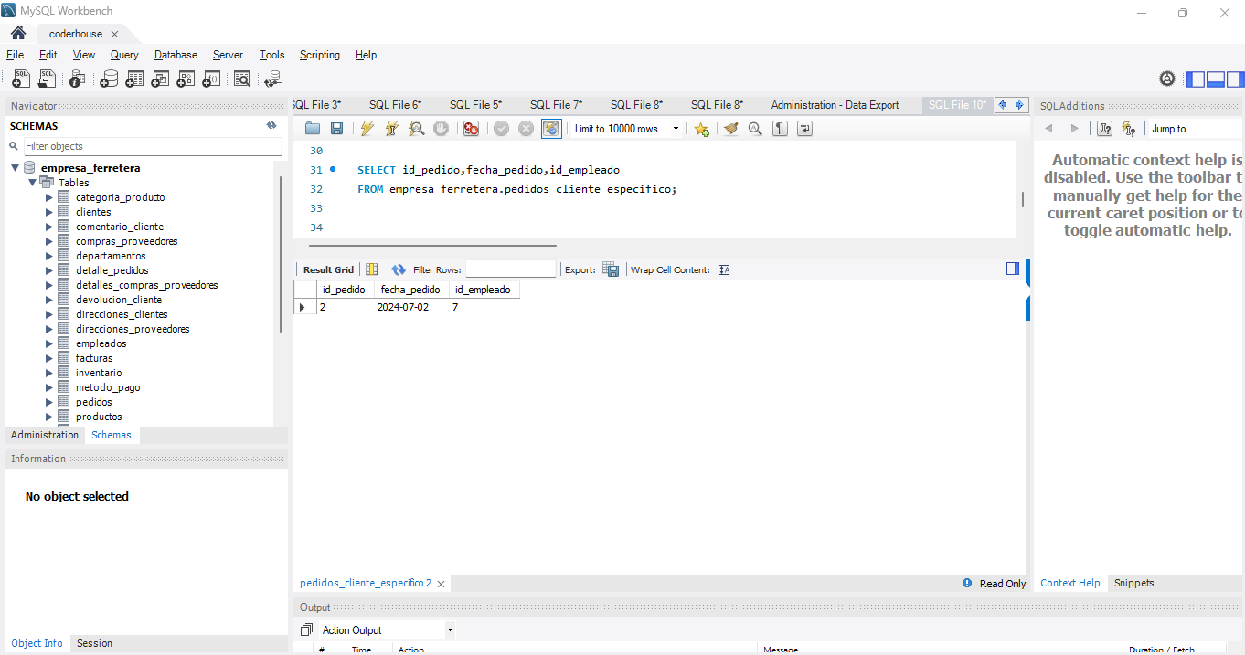The height and width of the screenshot is (655, 1245).
Task: Switch to the Session tab
Action: point(94,643)
